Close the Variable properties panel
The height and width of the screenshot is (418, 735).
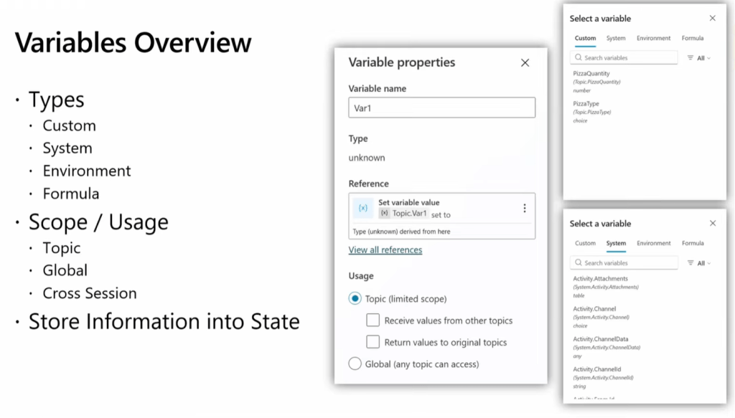tap(525, 63)
